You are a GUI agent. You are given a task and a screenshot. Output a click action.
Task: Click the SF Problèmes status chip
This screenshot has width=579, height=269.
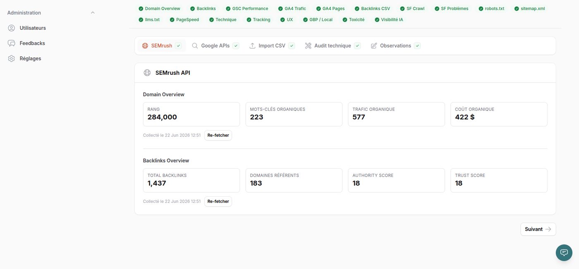click(452, 9)
